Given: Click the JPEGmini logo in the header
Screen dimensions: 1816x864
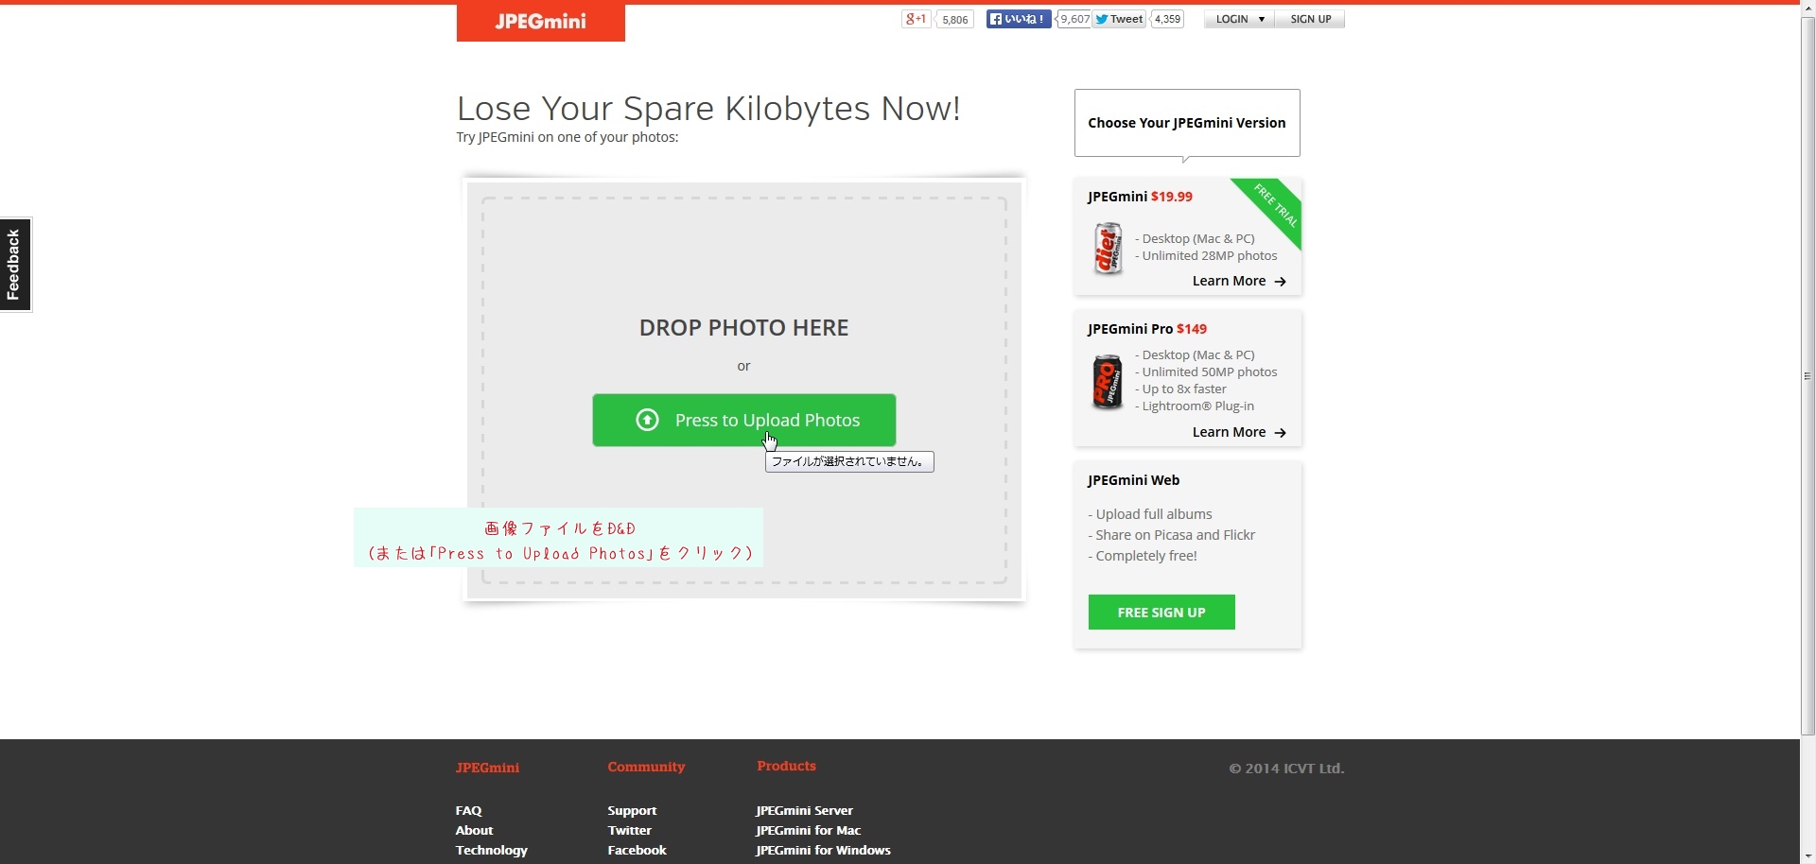Looking at the screenshot, I should coord(540,22).
